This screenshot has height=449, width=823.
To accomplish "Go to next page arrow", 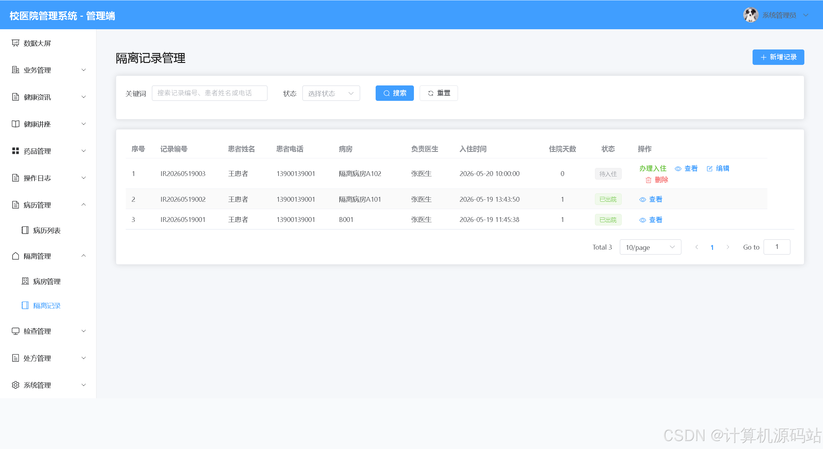I will click(728, 247).
